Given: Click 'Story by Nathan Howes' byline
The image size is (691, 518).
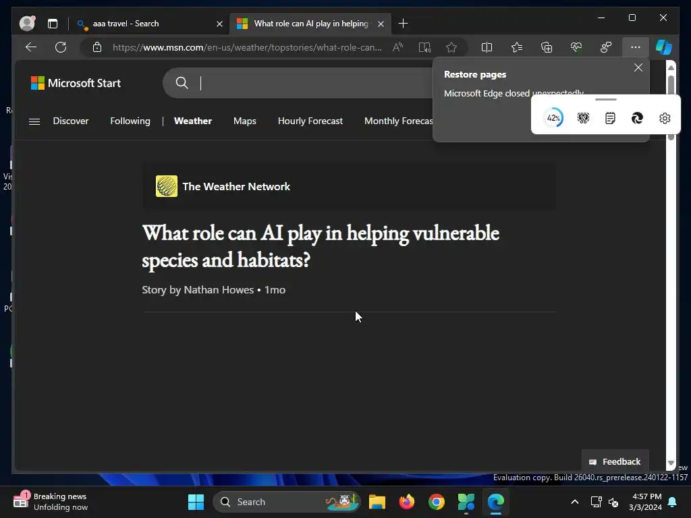Looking at the screenshot, I should (198, 290).
